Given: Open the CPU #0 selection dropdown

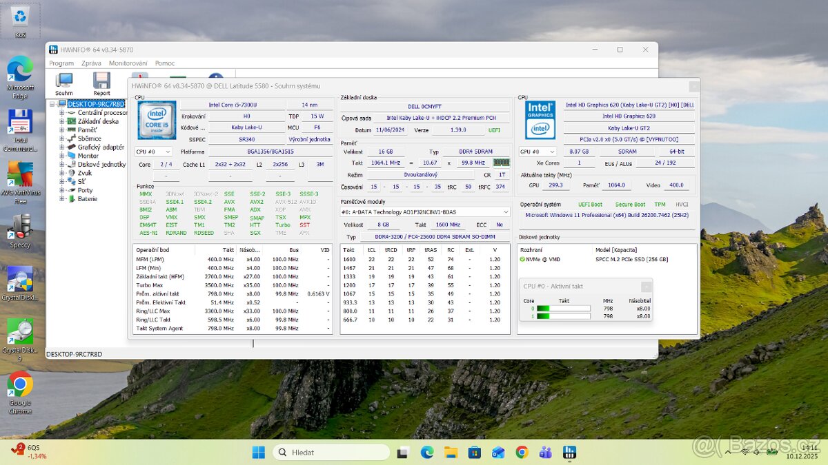Looking at the screenshot, I should pyautogui.click(x=152, y=152).
